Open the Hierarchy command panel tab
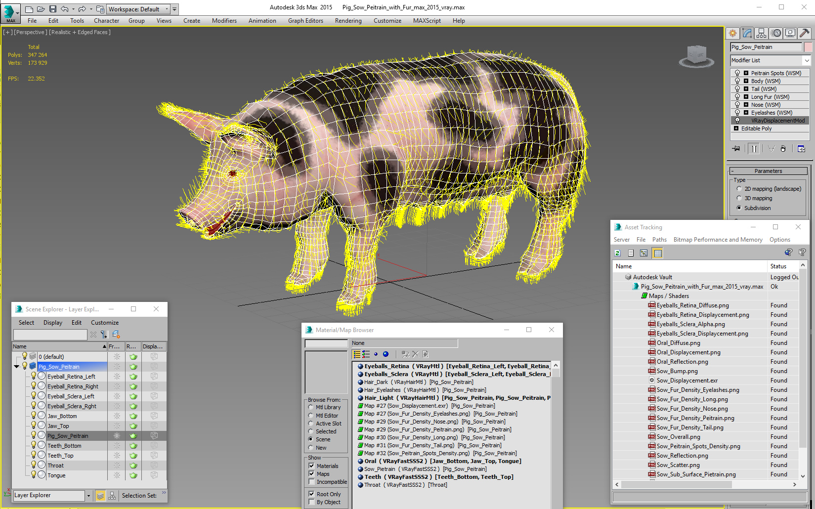The height and width of the screenshot is (509, 815). tap(761, 33)
